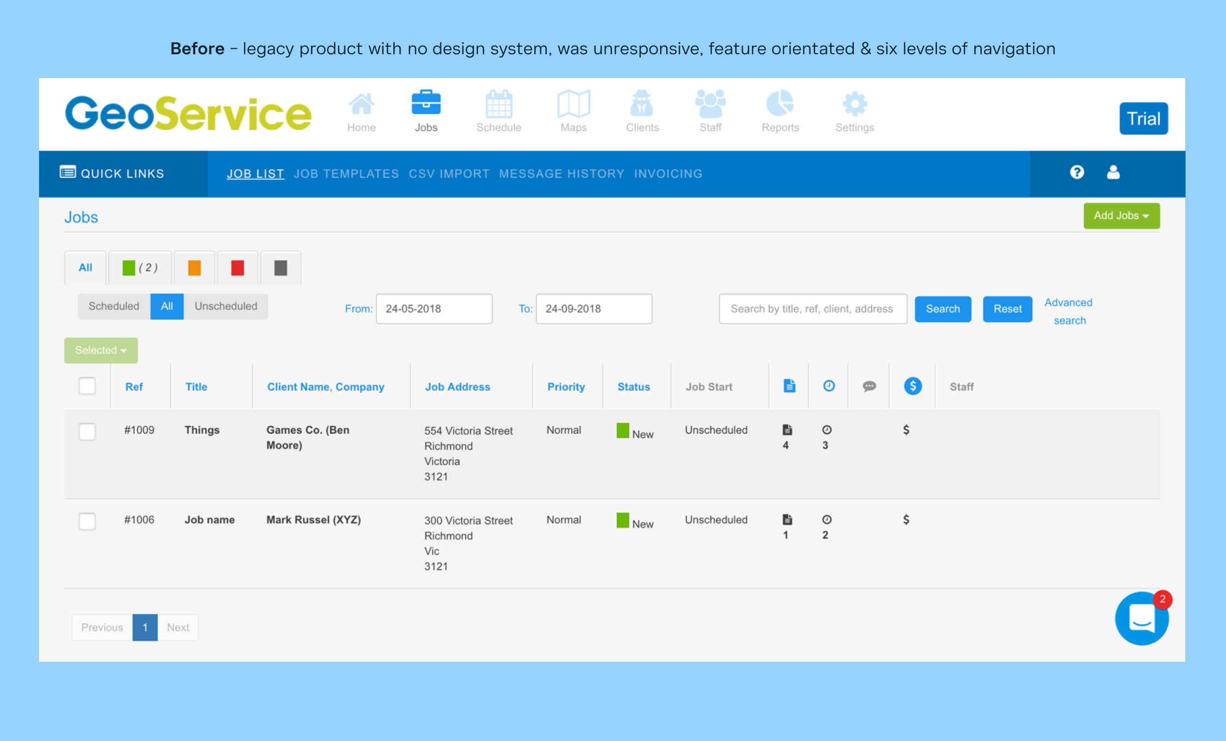Open the Job Templates tab
The image size is (1226, 741).
(346, 174)
